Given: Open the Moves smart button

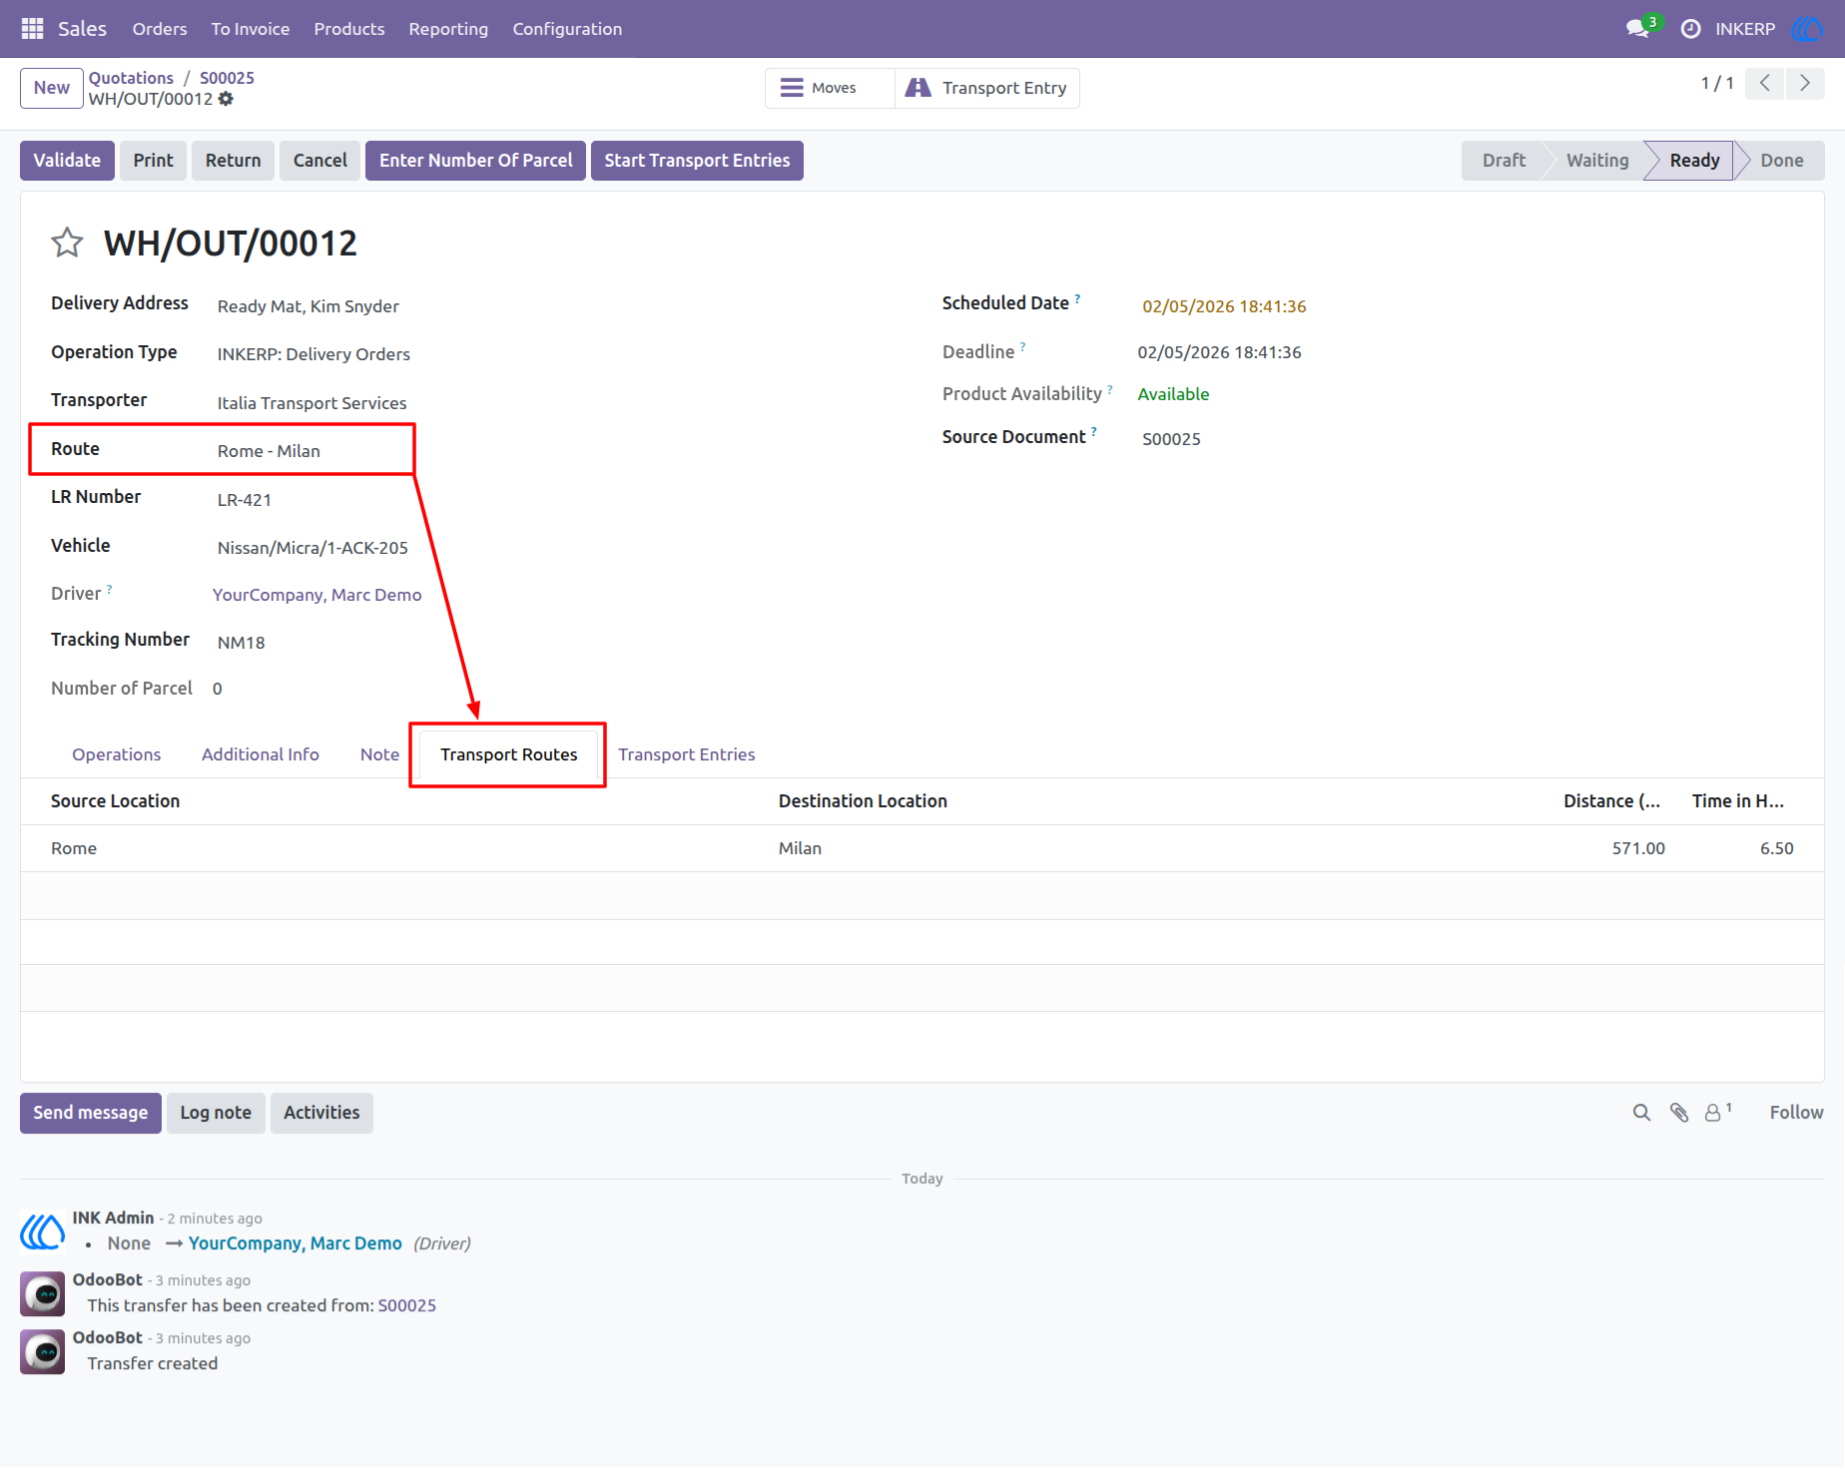Looking at the screenshot, I should (831, 88).
